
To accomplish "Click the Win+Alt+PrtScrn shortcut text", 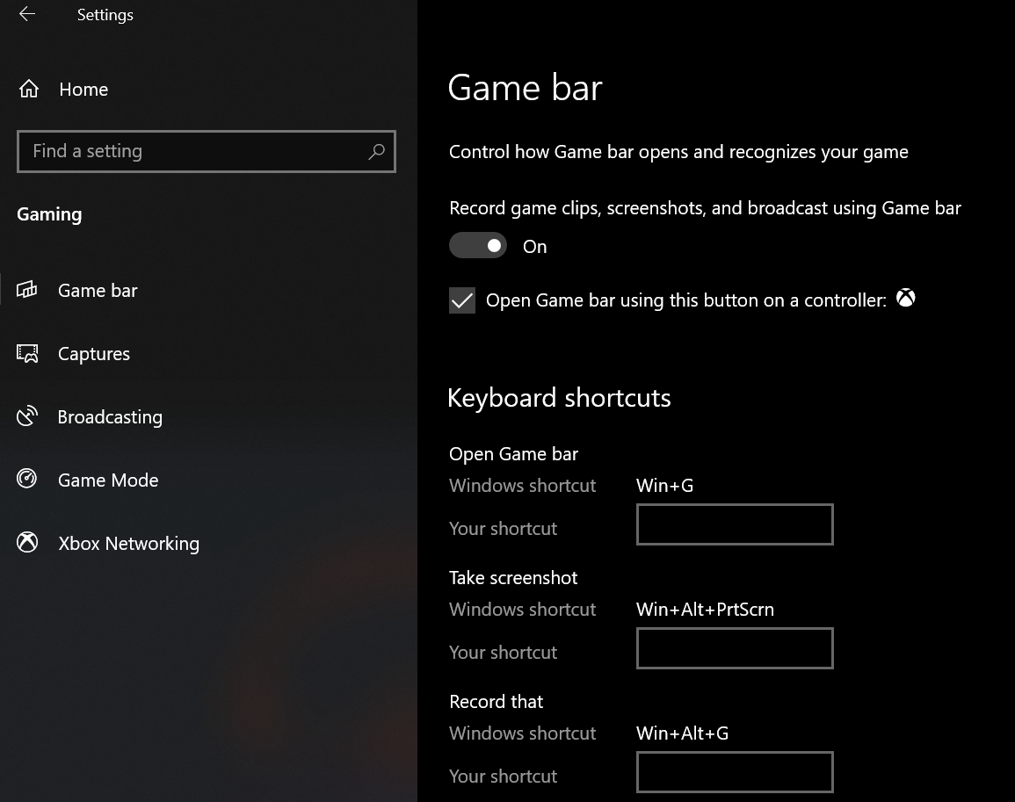I will point(705,609).
